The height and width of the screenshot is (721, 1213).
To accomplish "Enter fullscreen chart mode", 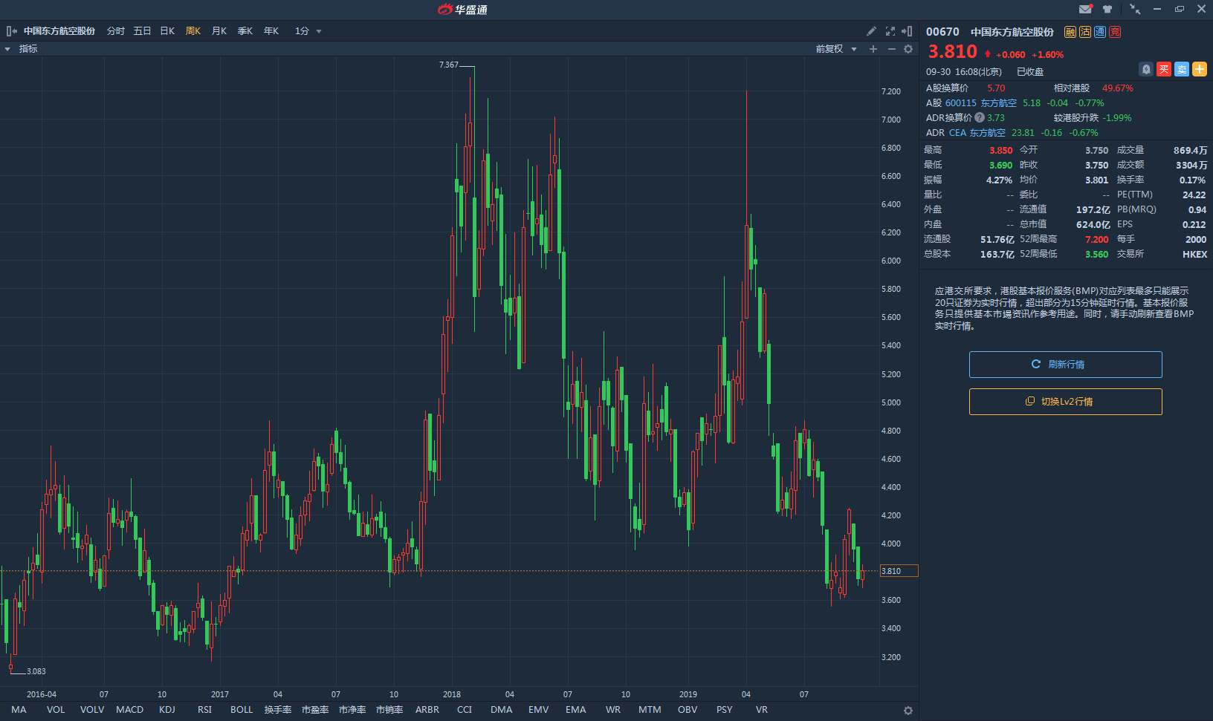I will (x=890, y=31).
